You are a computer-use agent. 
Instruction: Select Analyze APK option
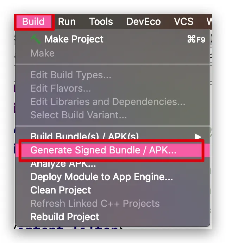tap(113, 164)
